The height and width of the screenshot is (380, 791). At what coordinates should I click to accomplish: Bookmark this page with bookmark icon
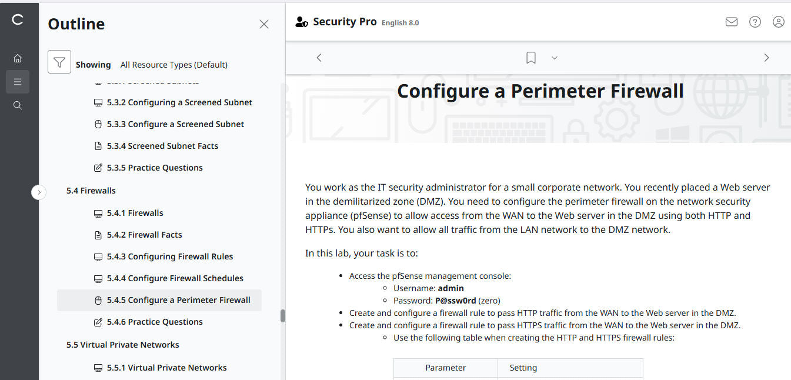click(530, 58)
